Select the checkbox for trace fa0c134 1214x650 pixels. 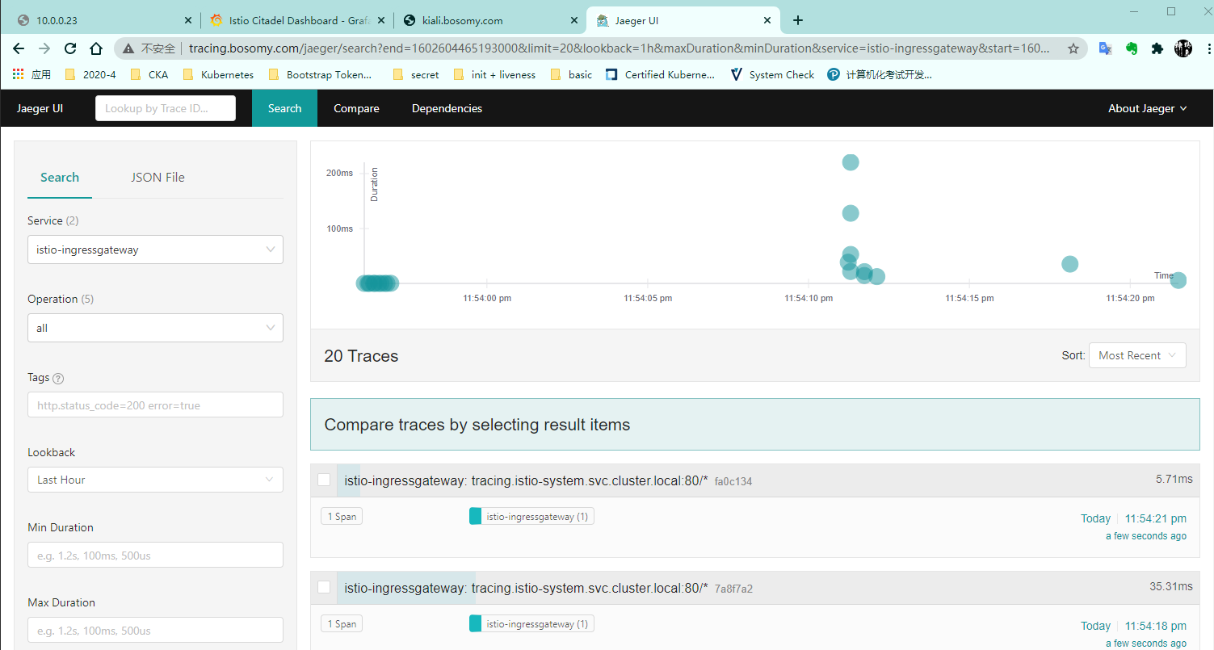[x=324, y=480]
